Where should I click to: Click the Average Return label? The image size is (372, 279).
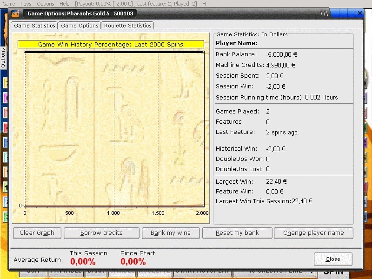[x=39, y=260]
